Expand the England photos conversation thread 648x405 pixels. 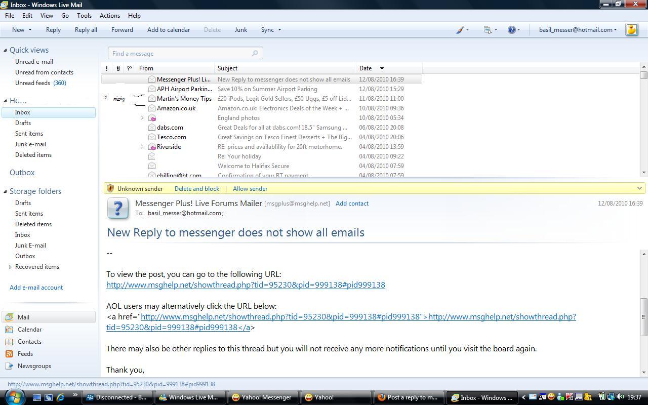point(142,118)
